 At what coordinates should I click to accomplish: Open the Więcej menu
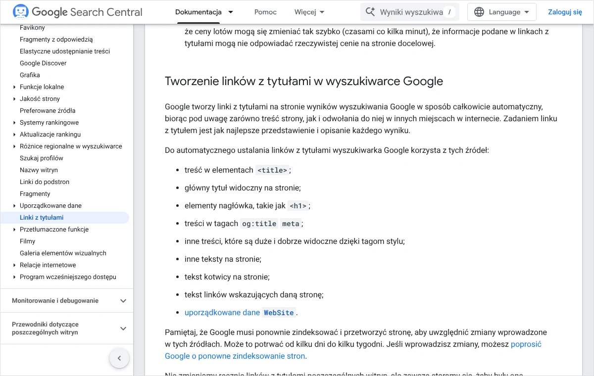pos(309,12)
